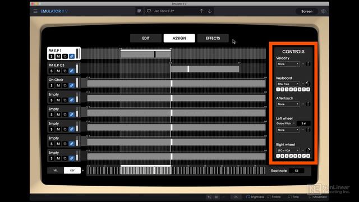Mute the FM E.P 1 sample
359x202 pixels.
[58, 56]
